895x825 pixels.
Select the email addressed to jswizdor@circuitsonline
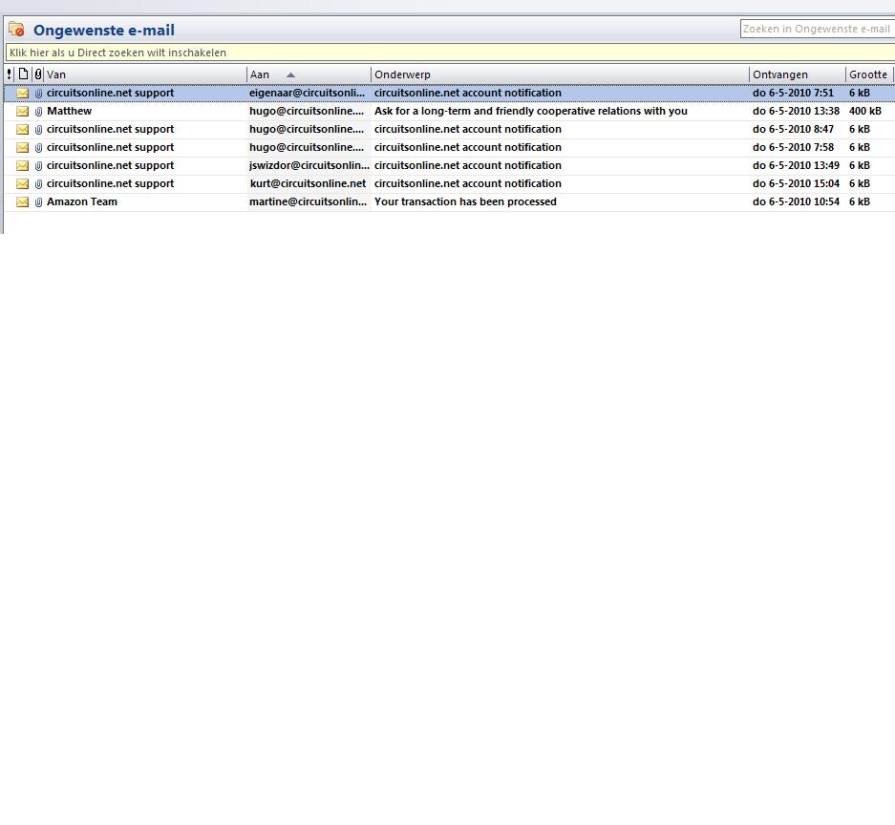[309, 166]
